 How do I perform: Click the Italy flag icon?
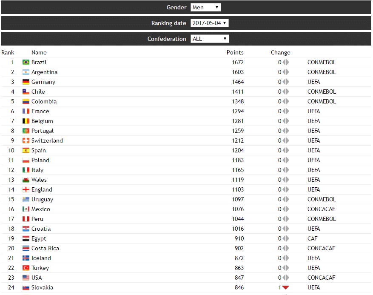[x=26, y=170]
